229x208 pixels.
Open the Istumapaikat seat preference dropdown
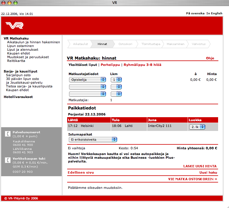tap(93, 140)
